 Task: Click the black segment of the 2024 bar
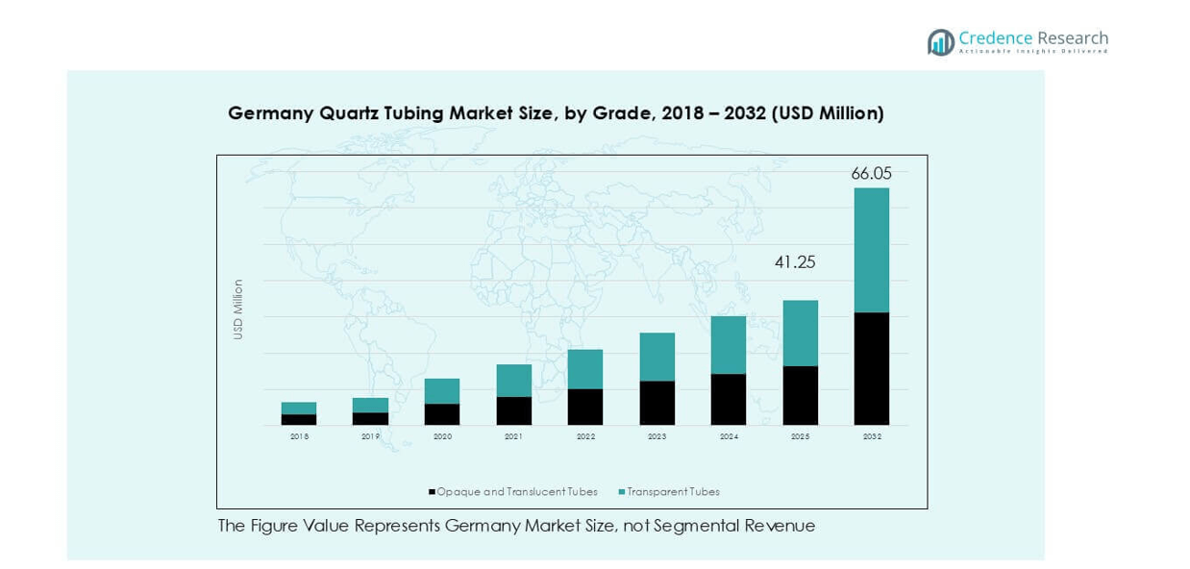pyautogui.click(x=728, y=400)
